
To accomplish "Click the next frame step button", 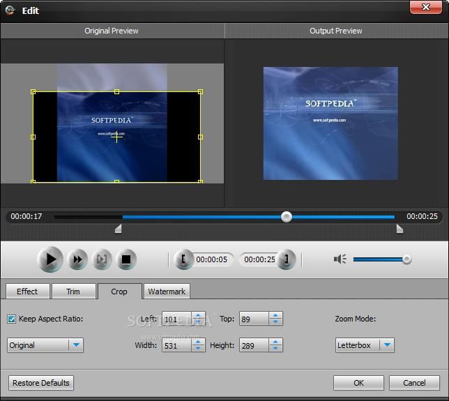I will [102, 259].
